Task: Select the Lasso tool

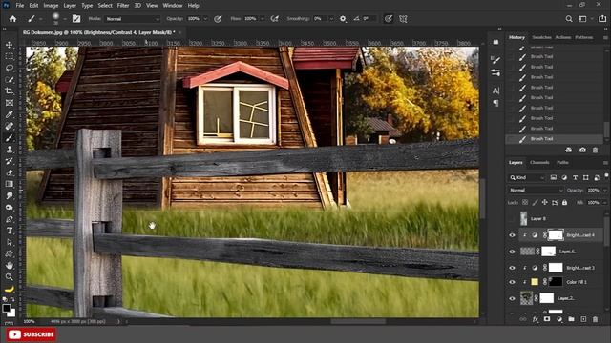Action: (x=9, y=68)
